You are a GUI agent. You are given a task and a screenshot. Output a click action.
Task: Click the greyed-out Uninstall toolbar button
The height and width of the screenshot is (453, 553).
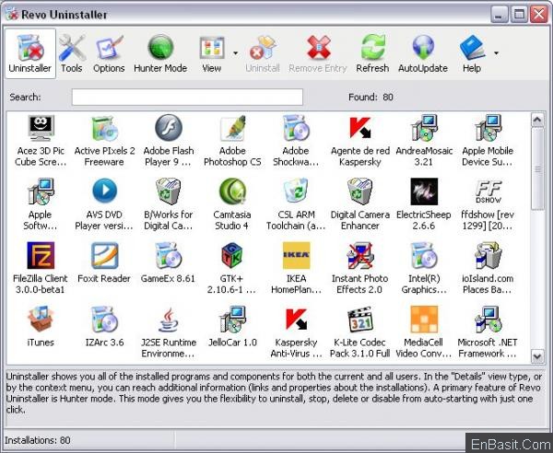point(263,53)
